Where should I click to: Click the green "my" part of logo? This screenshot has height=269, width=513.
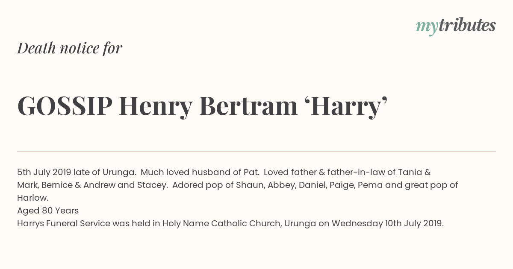[427, 28]
